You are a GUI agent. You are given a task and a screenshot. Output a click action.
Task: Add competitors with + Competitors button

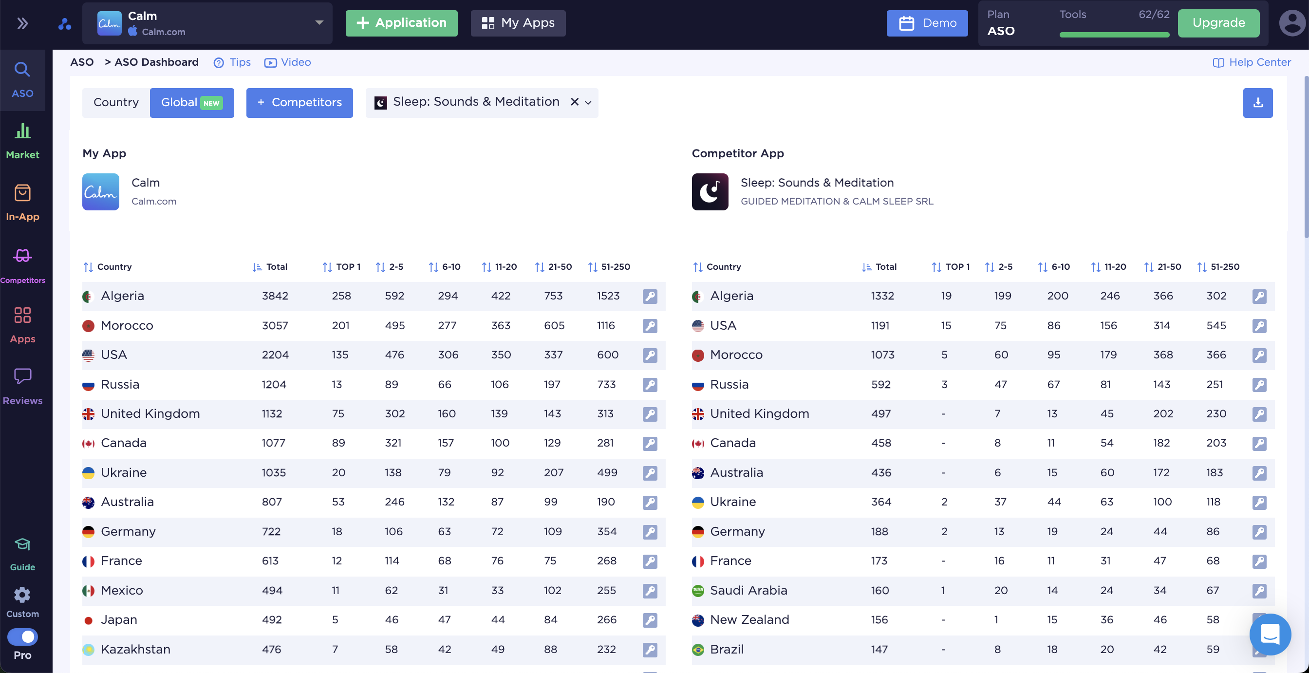click(x=299, y=103)
